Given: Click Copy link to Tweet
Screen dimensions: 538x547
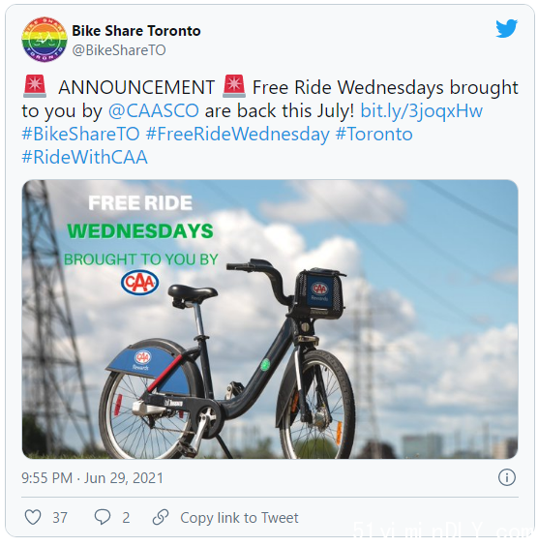Looking at the screenshot, I should (x=239, y=518).
